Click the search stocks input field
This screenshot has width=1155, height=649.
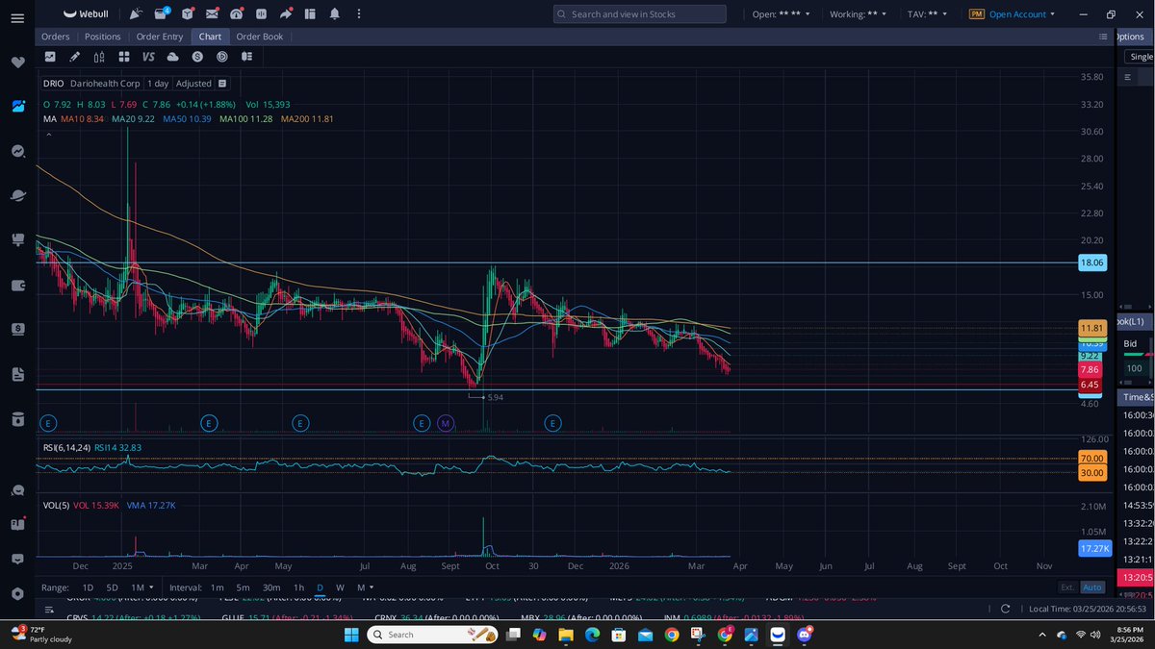point(640,14)
